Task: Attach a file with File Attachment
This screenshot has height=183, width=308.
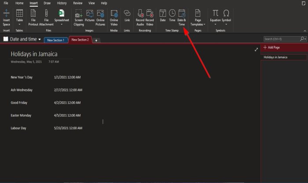Action: pos(46,18)
